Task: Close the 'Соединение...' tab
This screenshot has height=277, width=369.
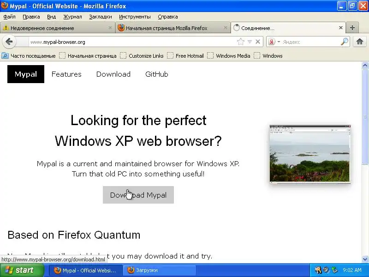Action: tap(340, 28)
